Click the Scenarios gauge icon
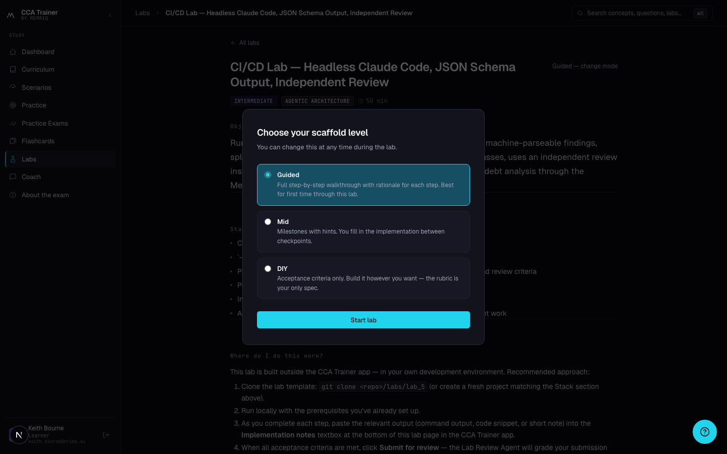This screenshot has height=454, width=727. (13, 87)
